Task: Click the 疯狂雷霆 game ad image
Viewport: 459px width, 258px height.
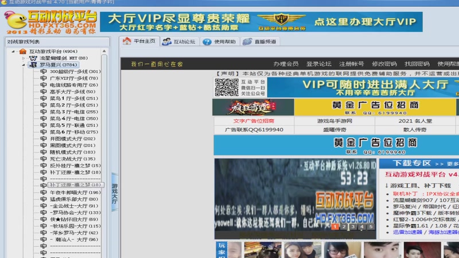Action: (253, 107)
